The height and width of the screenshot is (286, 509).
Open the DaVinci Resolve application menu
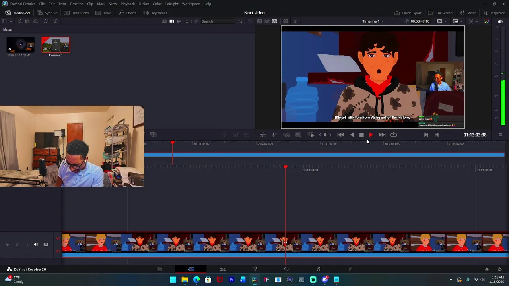pos(23,4)
